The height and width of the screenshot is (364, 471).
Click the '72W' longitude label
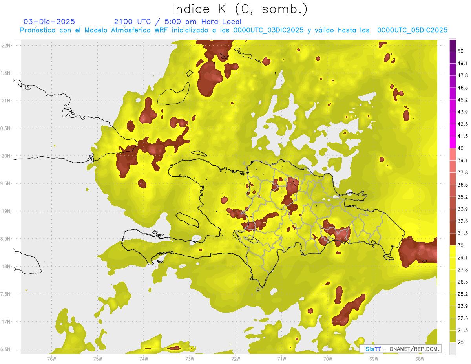coord(235,358)
